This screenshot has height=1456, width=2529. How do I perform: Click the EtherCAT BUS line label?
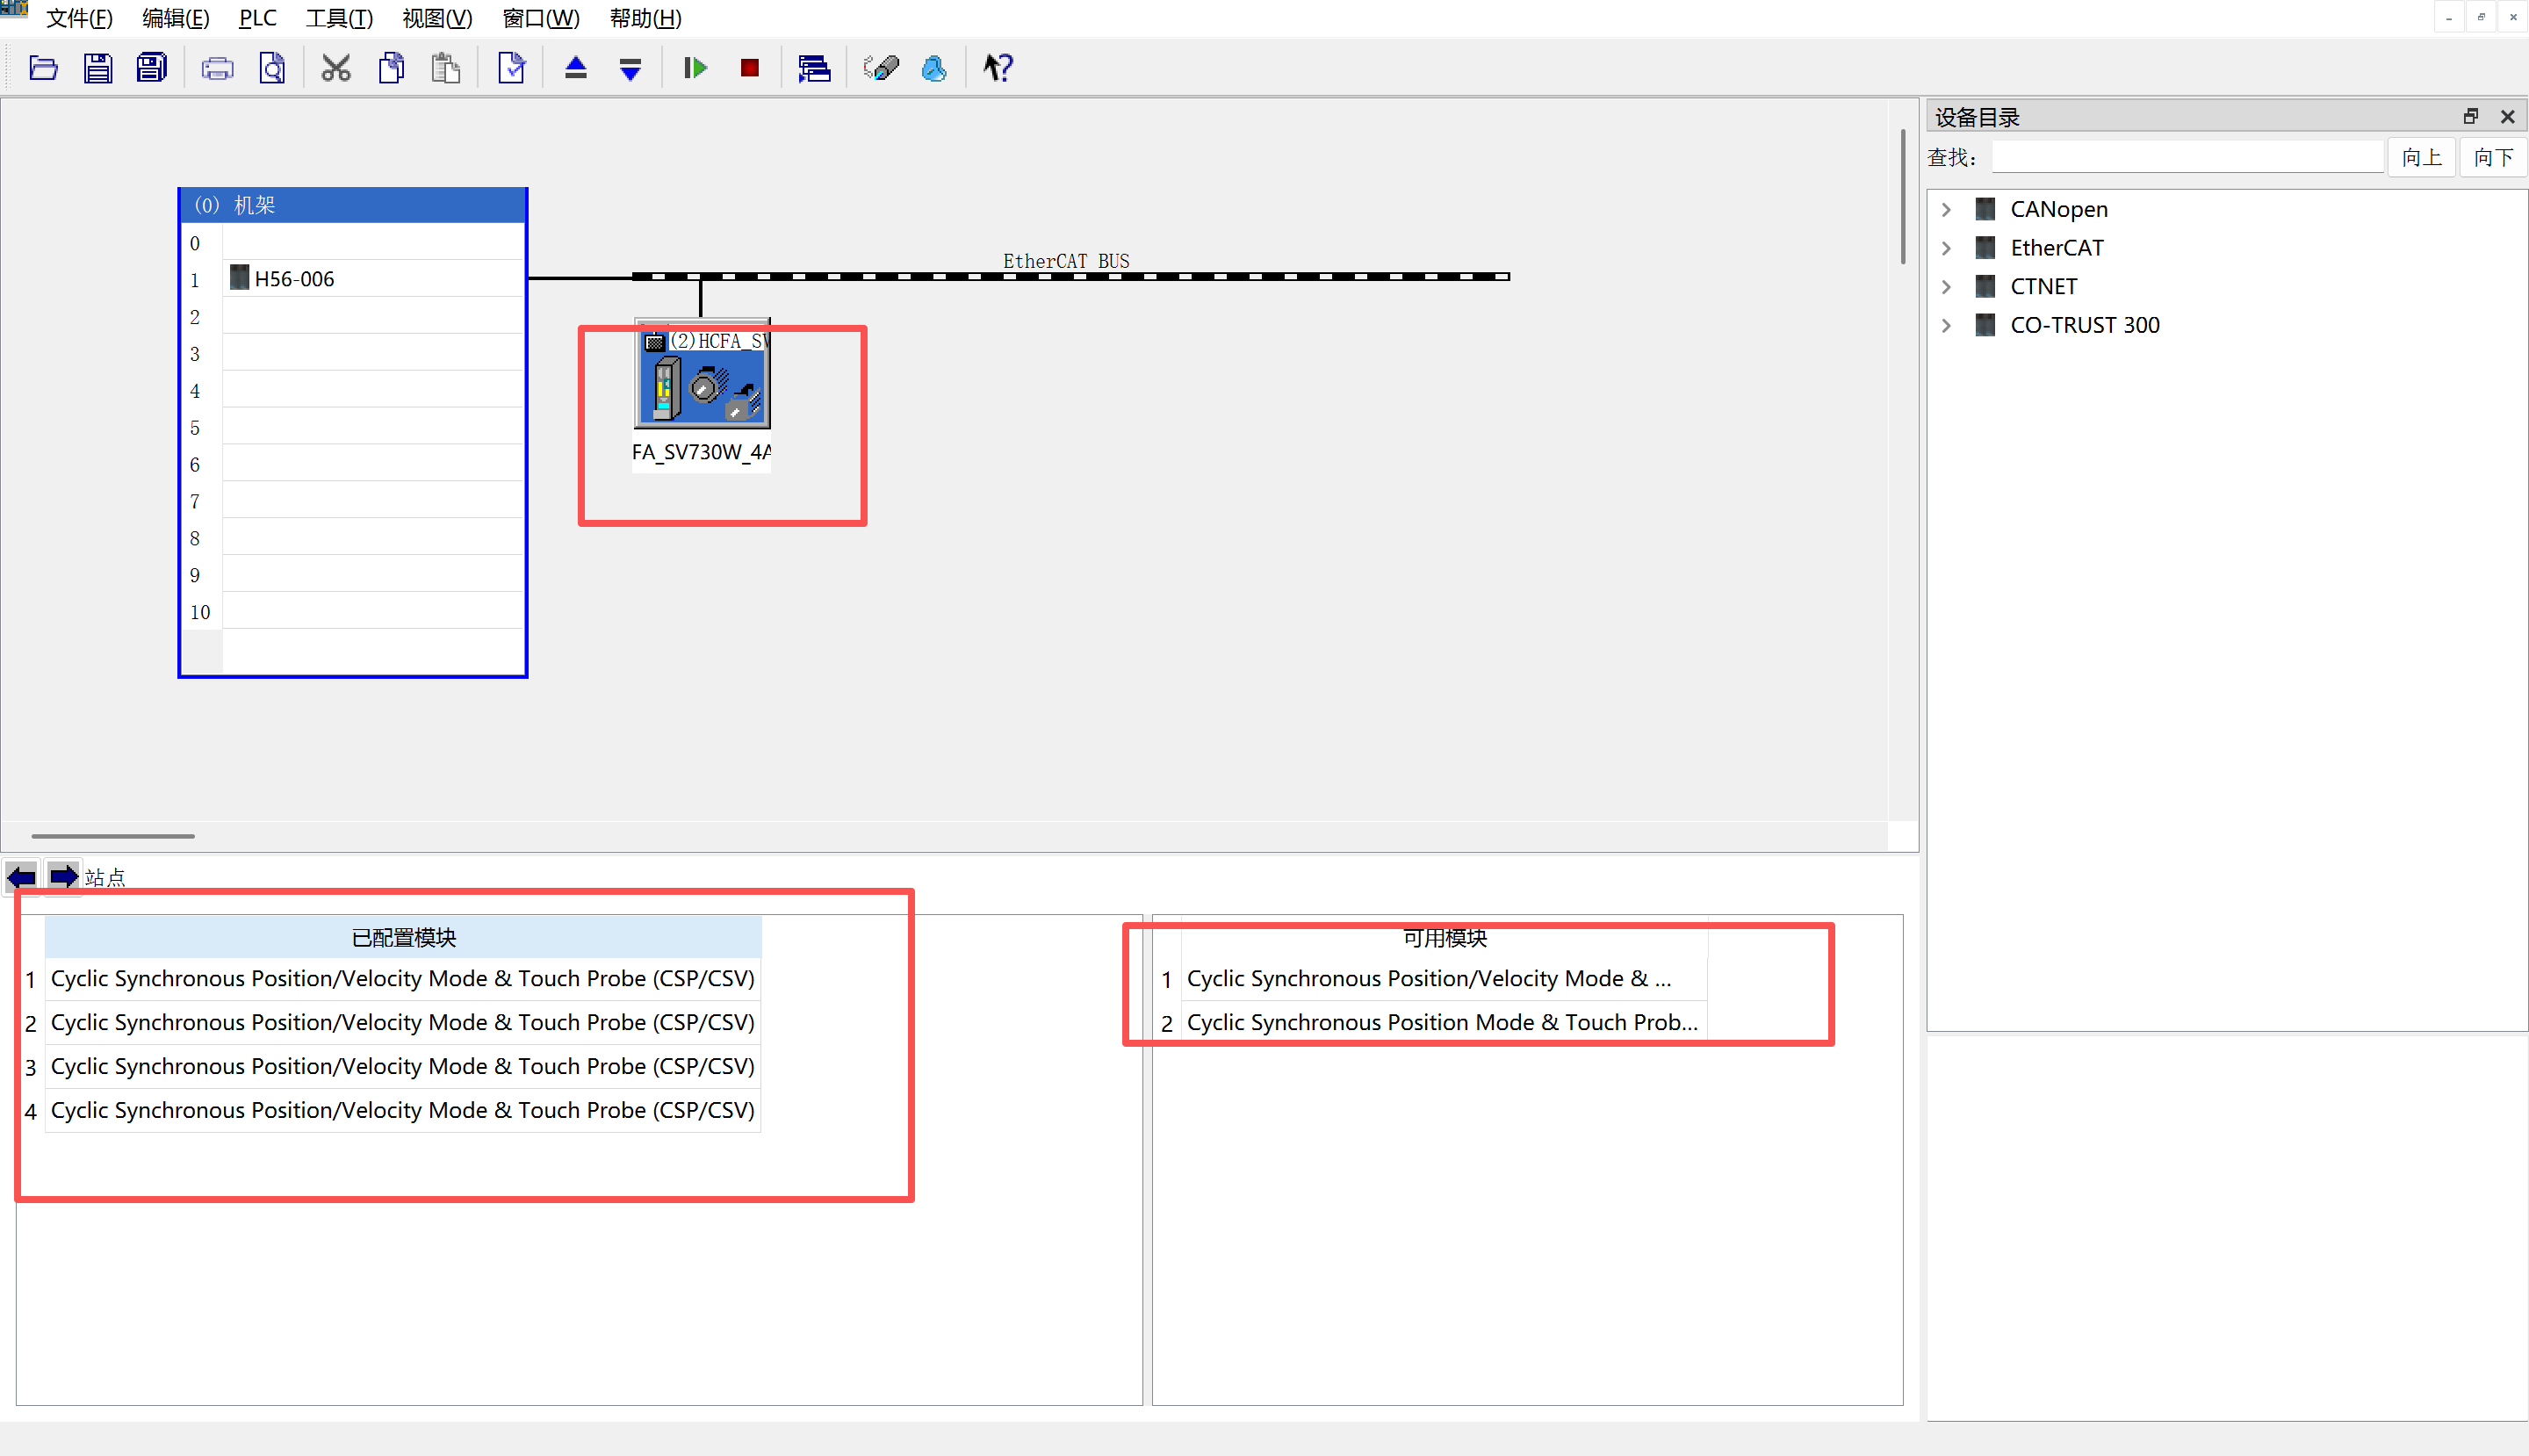(1066, 261)
